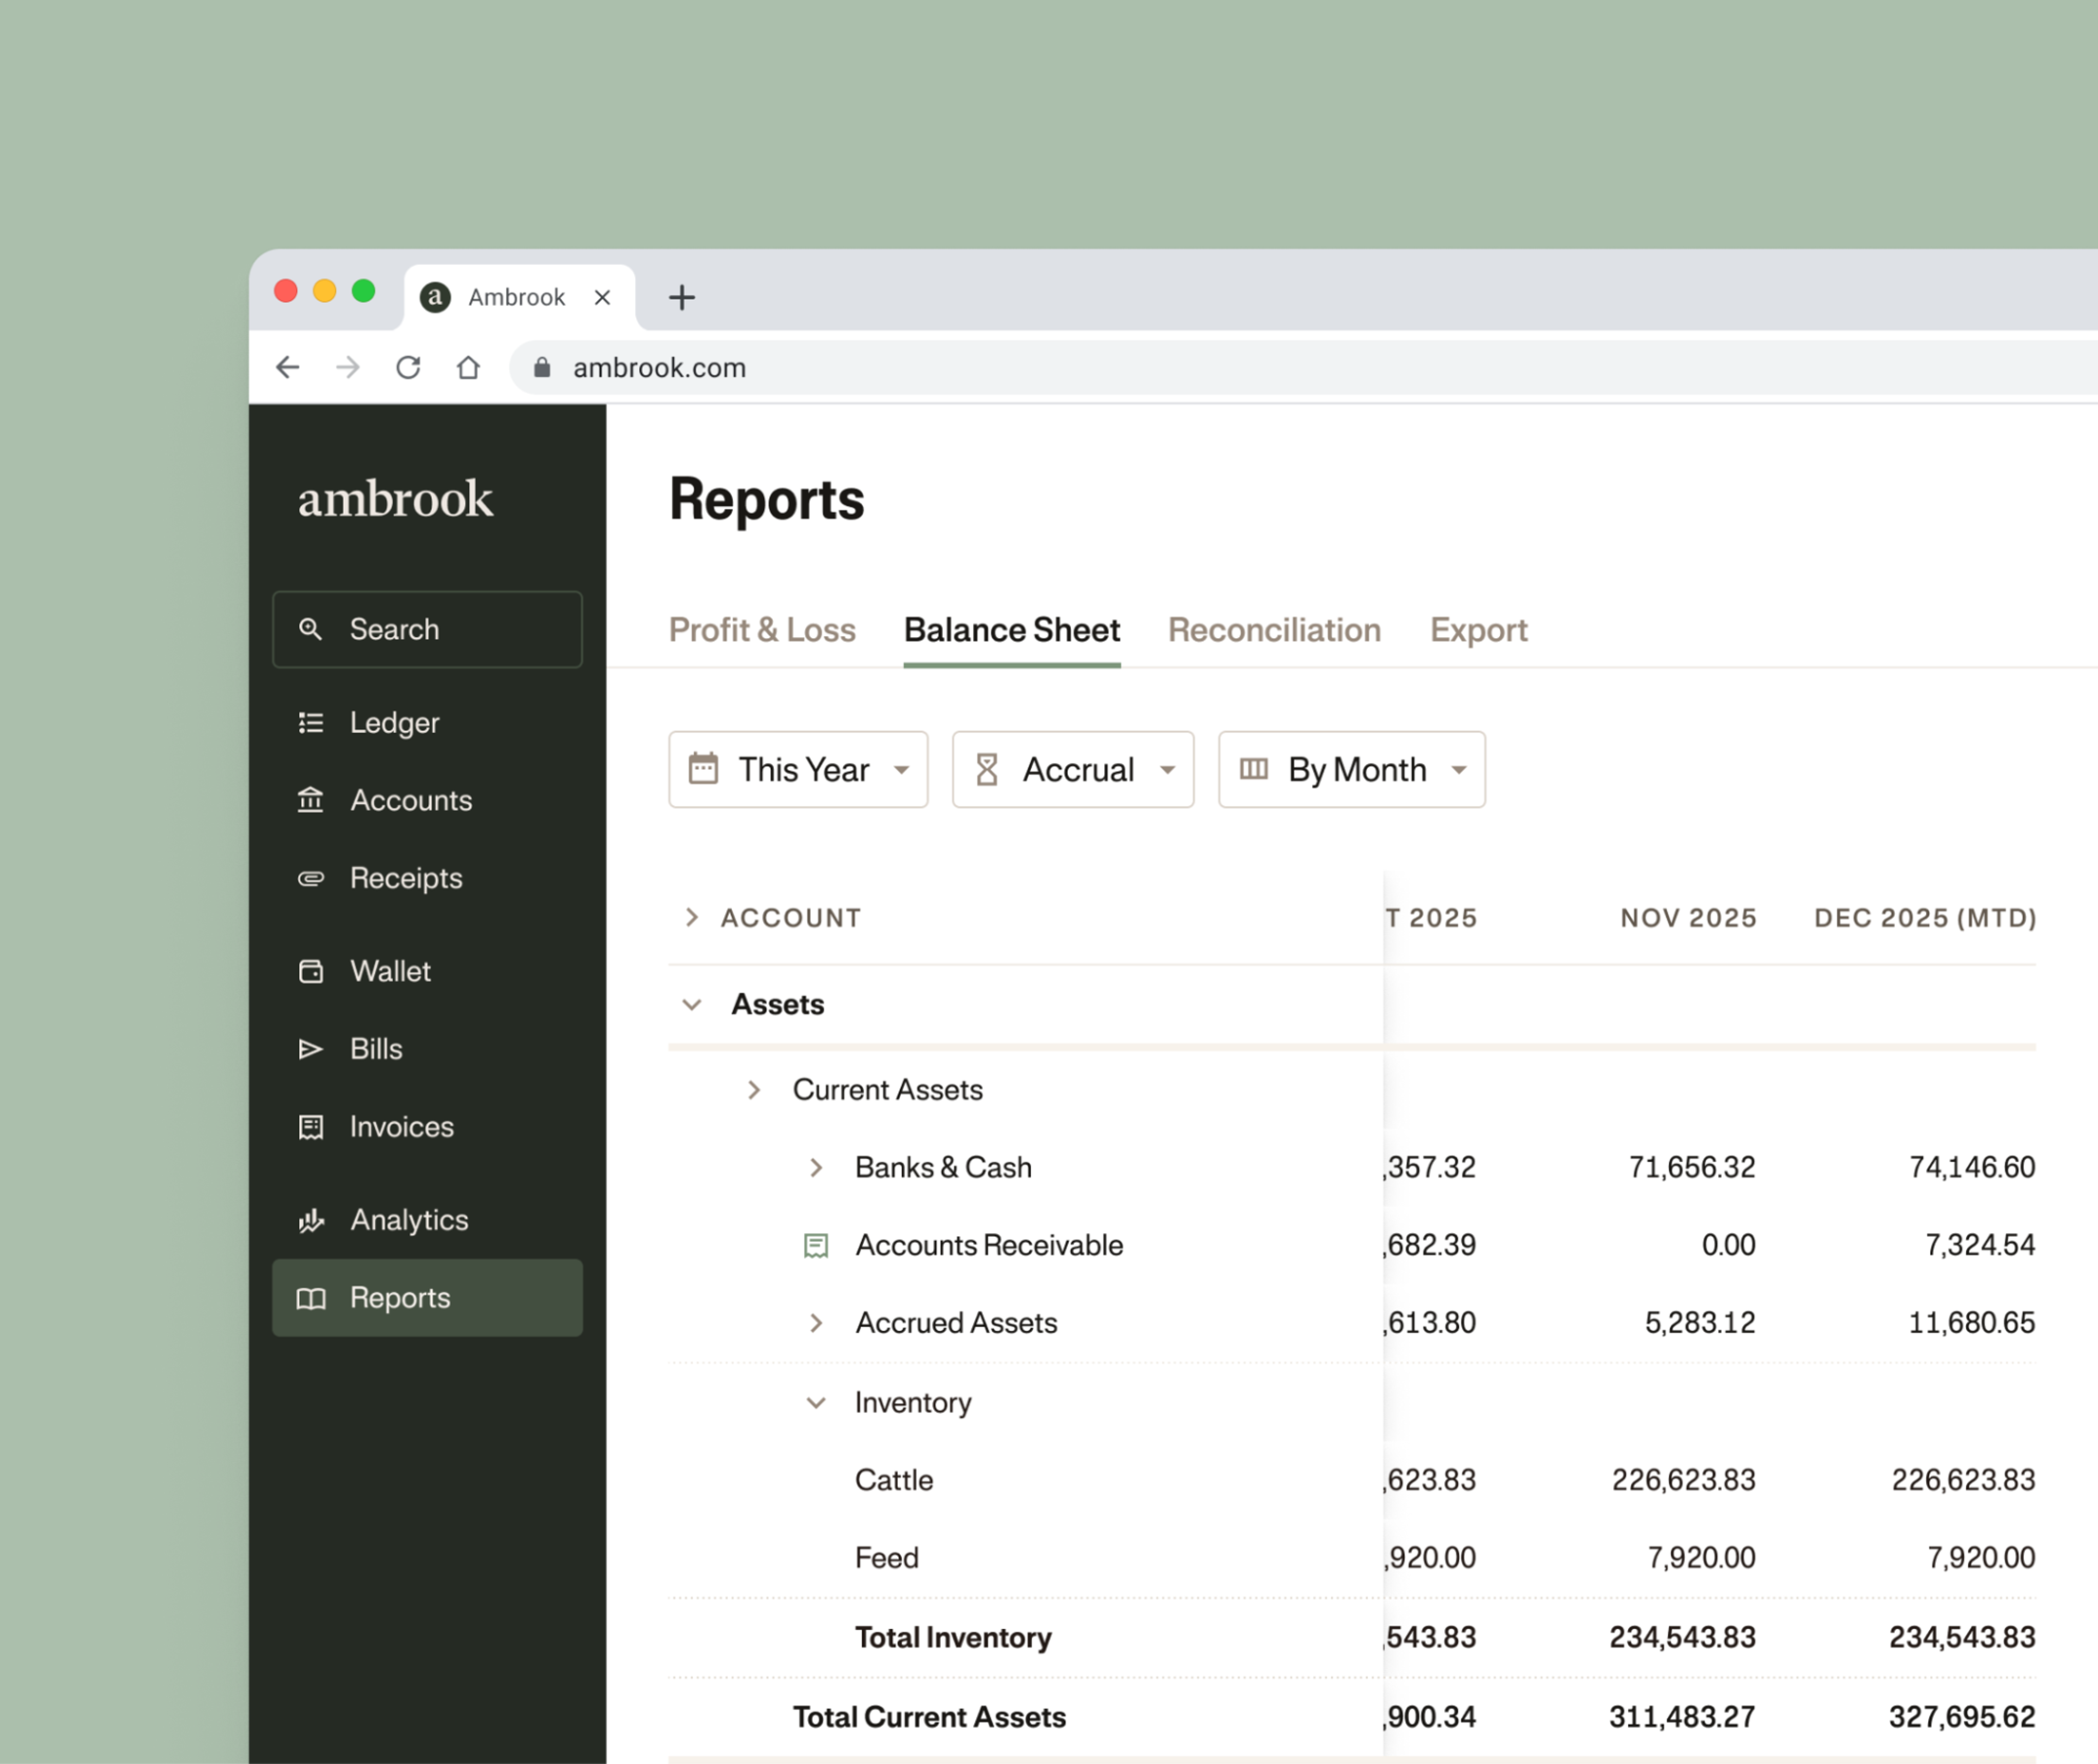
Task: Expand the Banks & Cash row
Action: (816, 1167)
